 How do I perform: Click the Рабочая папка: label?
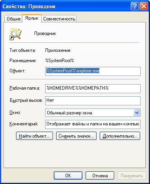click(25, 88)
